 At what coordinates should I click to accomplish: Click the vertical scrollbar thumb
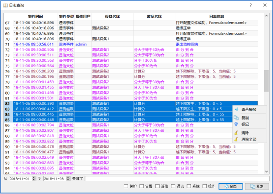click(266, 81)
